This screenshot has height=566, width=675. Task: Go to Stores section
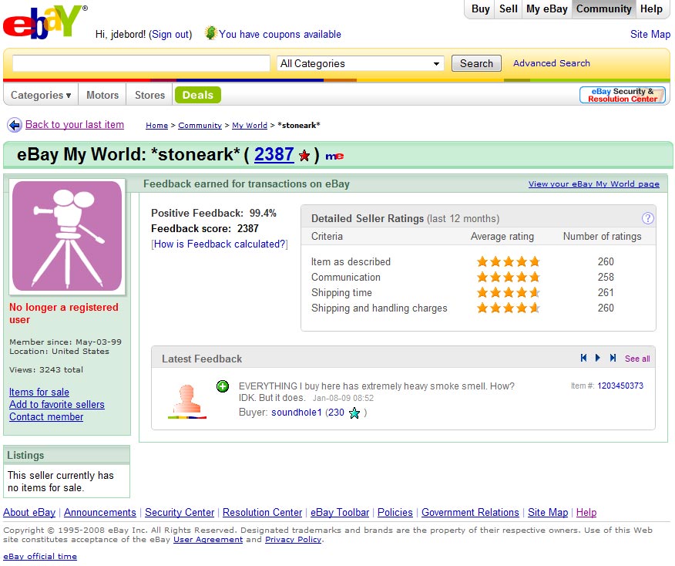(x=149, y=95)
